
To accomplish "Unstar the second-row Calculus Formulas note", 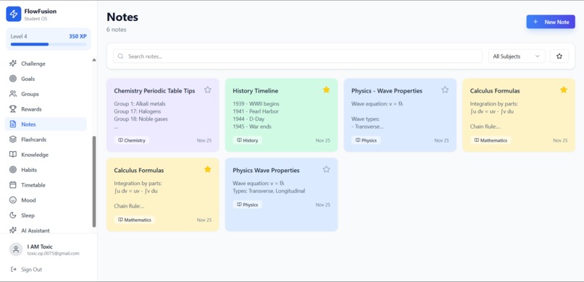I will 208,169.
